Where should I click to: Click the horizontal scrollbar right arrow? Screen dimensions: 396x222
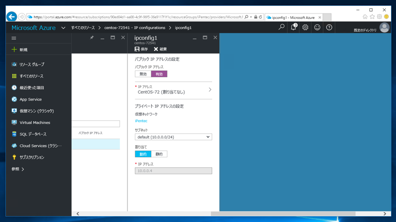(x=384, y=214)
